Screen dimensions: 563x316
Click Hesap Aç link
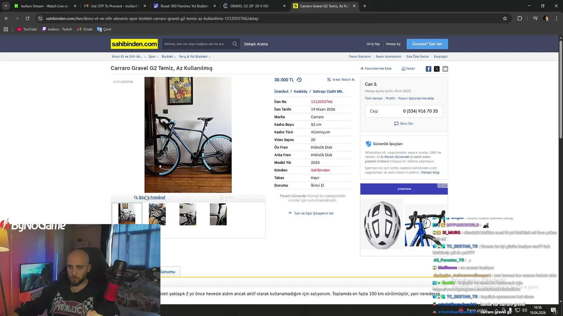pyautogui.click(x=393, y=44)
